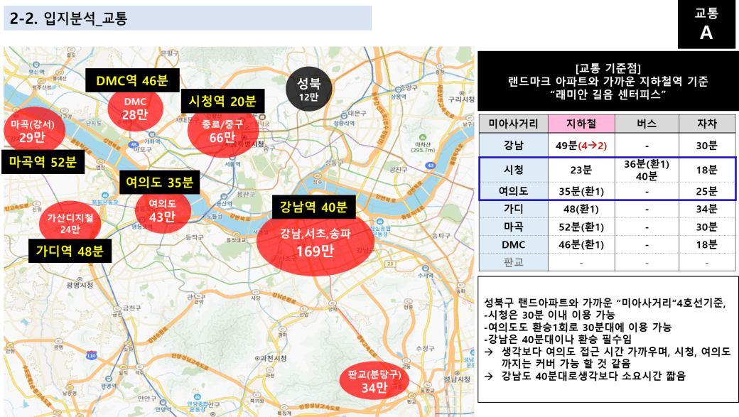
Task: Select the "시청역 20분" map label
Action: [x=222, y=101]
